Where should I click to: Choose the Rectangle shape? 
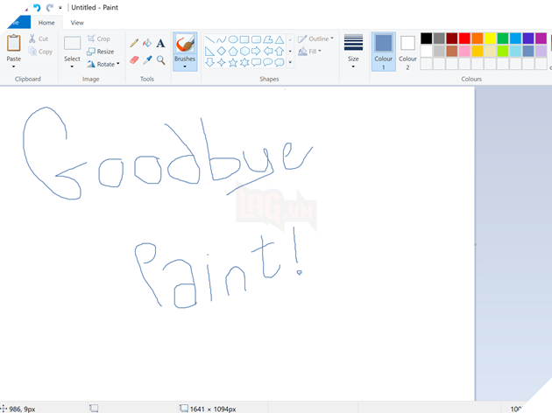[x=244, y=39]
